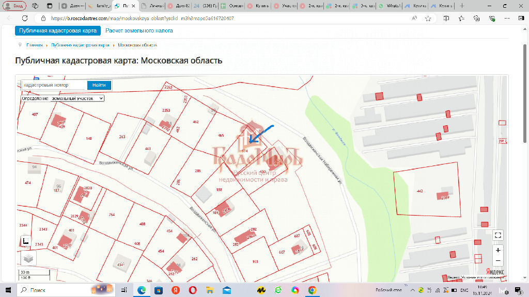
Task: Add page to favorites star icon
Action: point(428,18)
